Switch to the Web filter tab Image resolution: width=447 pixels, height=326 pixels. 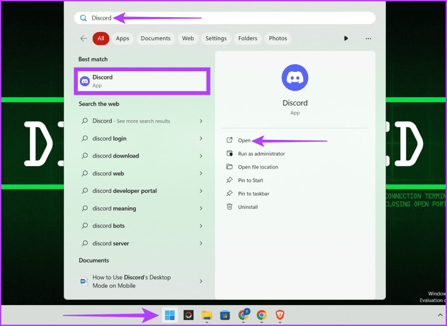click(x=188, y=38)
